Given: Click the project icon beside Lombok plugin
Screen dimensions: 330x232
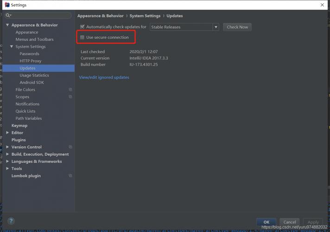Looking at the screenshot, I should tap(70, 175).
